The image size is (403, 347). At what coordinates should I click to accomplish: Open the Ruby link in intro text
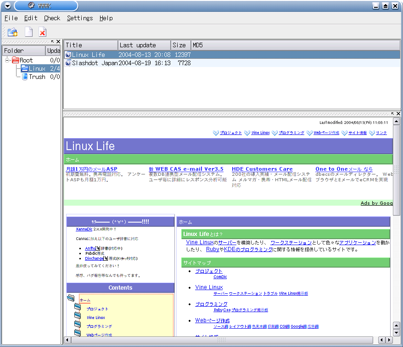tap(213, 249)
